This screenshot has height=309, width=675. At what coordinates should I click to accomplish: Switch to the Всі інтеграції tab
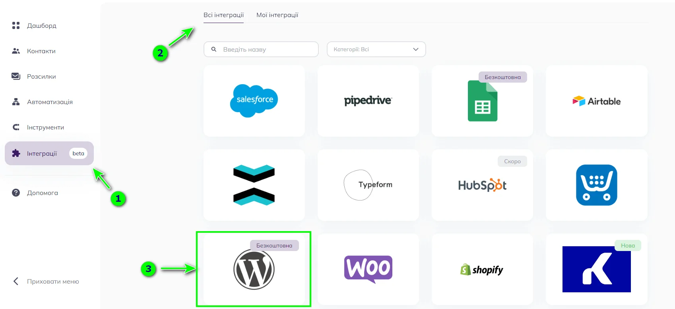coord(223,15)
